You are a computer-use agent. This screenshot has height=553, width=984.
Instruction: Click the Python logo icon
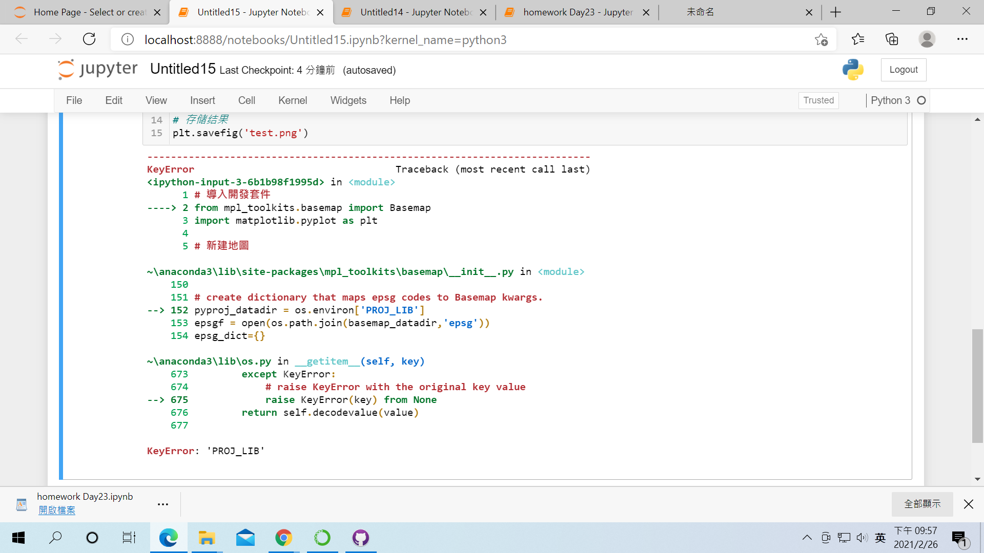(853, 70)
